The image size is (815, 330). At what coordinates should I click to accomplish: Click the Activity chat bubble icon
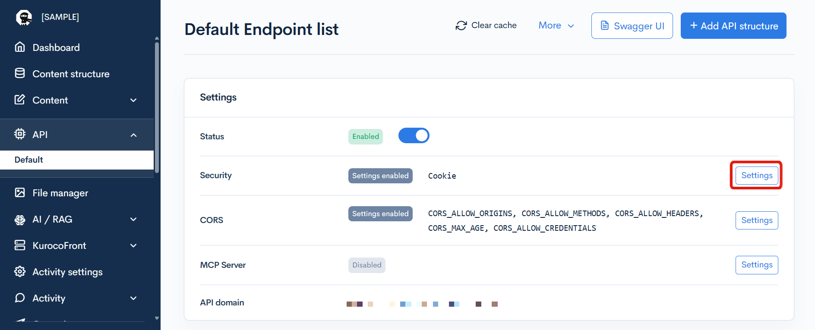click(20, 298)
